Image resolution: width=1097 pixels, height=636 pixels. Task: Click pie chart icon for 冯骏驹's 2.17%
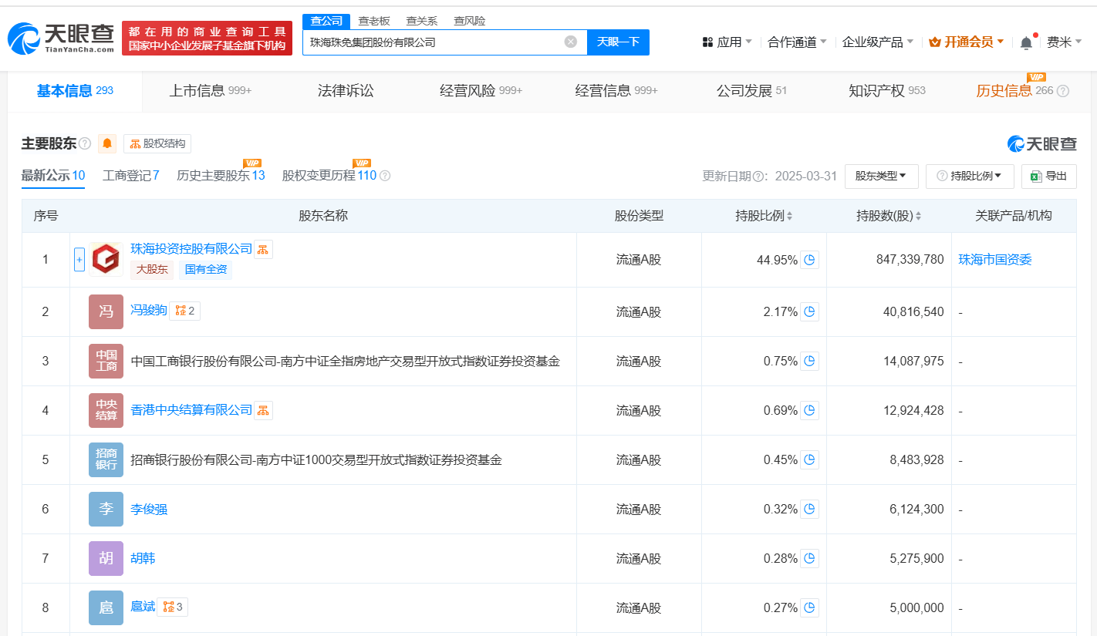click(x=809, y=312)
